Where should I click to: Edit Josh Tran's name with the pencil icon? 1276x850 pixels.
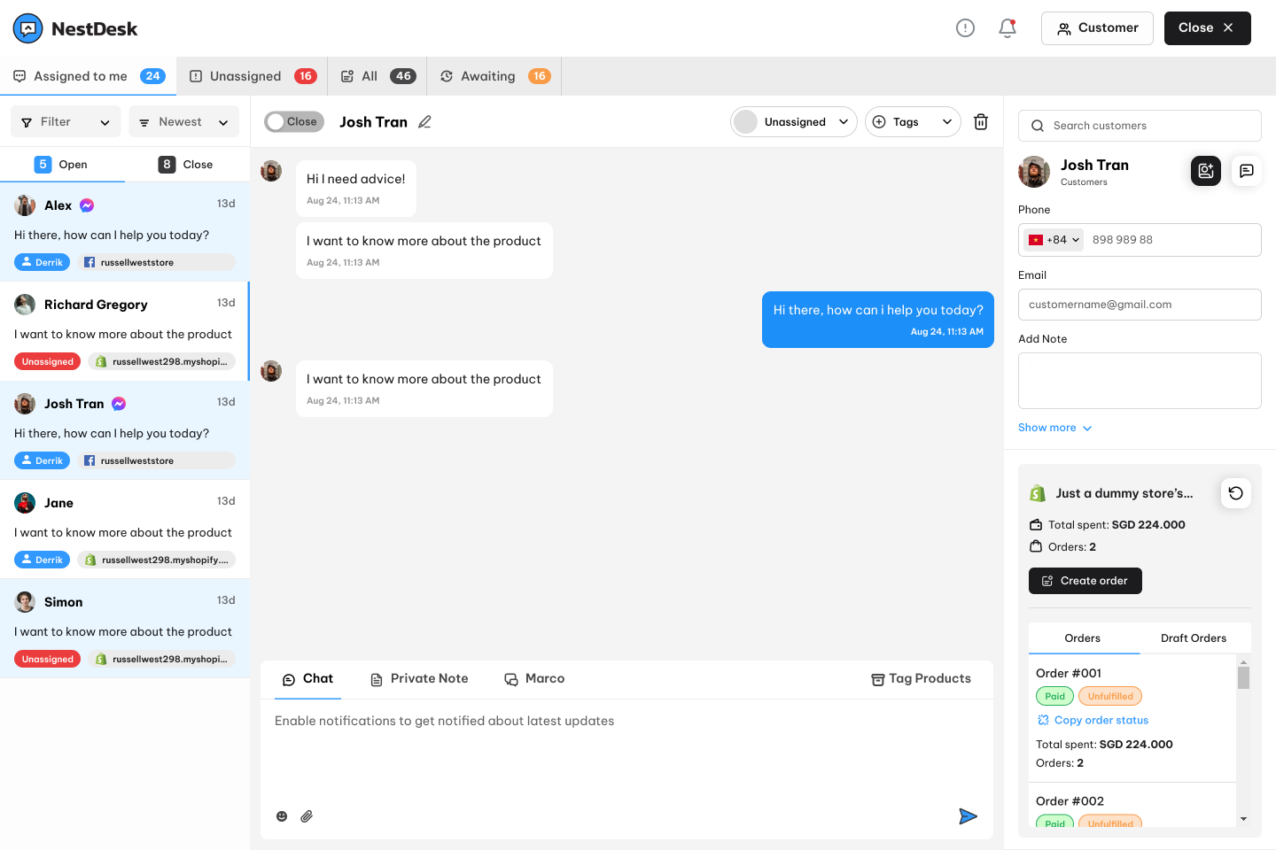(424, 122)
